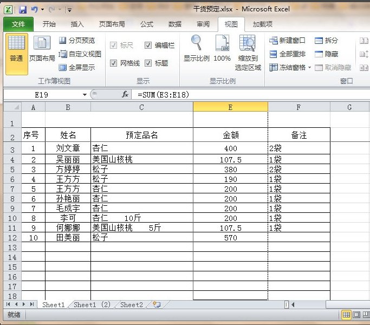
Task: Click 隐藏 hide window
Action: (326, 54)
